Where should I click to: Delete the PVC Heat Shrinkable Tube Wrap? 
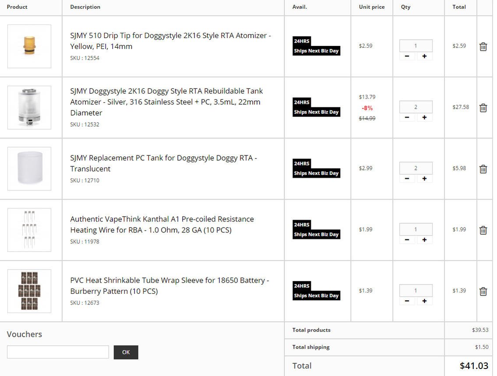point(483,291)
